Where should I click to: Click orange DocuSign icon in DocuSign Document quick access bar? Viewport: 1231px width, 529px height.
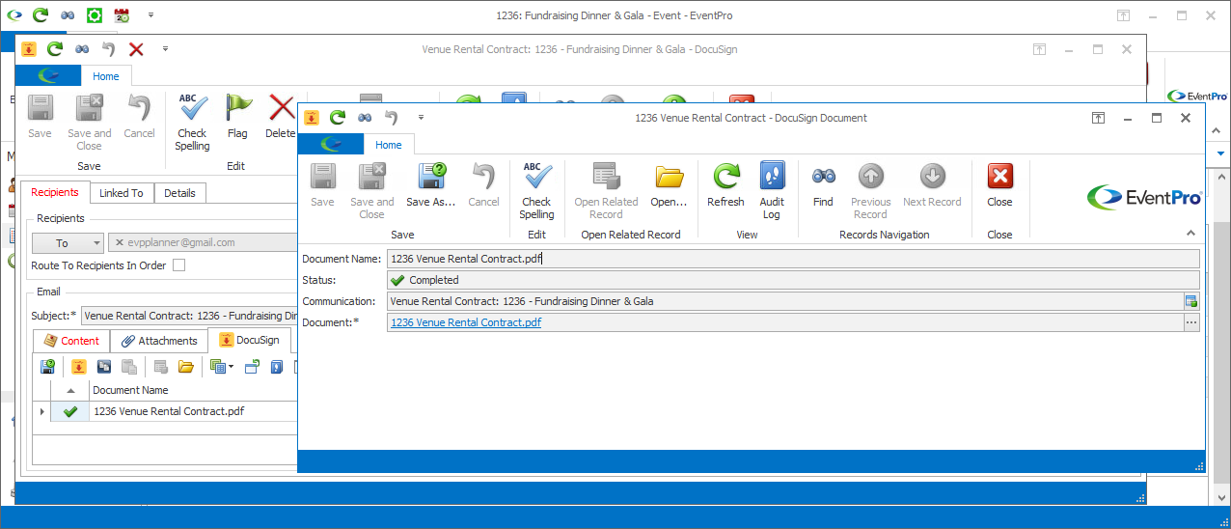pyautogui.click(x=311, y=118)
